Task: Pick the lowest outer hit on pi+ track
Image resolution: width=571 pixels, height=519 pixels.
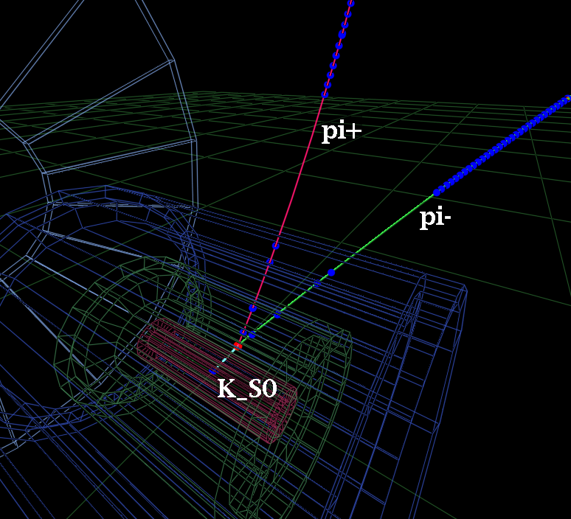Action: (325, 94)
